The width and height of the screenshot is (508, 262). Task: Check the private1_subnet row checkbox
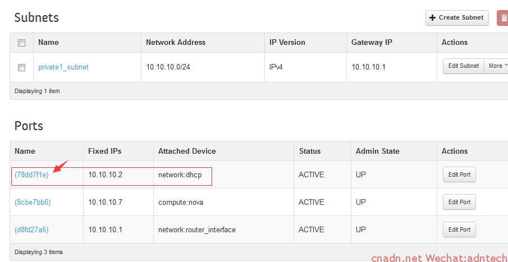coord(22,67)
